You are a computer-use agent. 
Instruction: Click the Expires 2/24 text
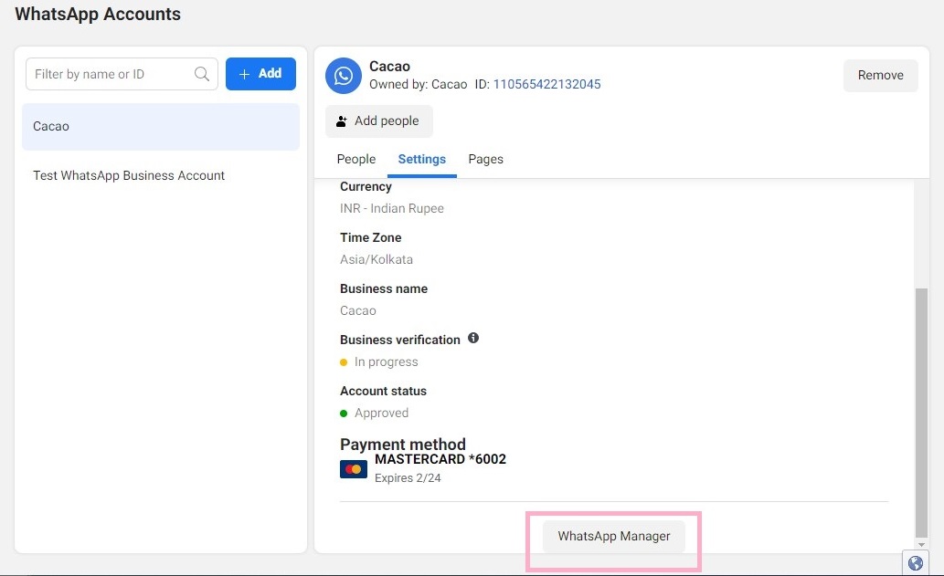point(408,478)
